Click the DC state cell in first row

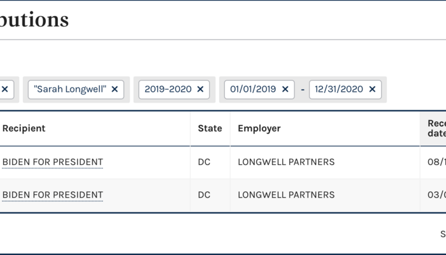coord(204,162)
